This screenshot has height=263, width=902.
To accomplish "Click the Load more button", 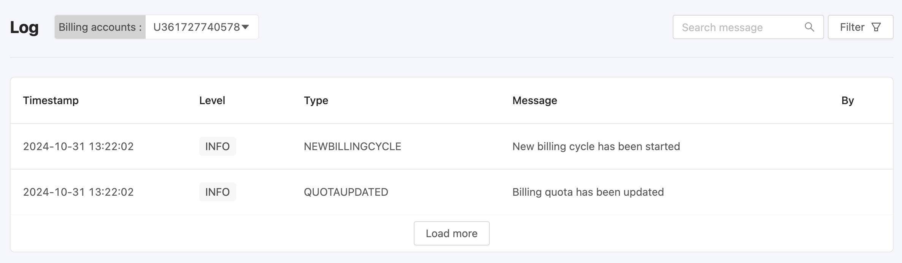I will coord(451,233).
